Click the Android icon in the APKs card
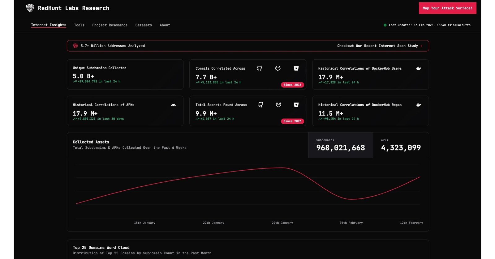This screenshot has width=495, height=259. point(173,105)
